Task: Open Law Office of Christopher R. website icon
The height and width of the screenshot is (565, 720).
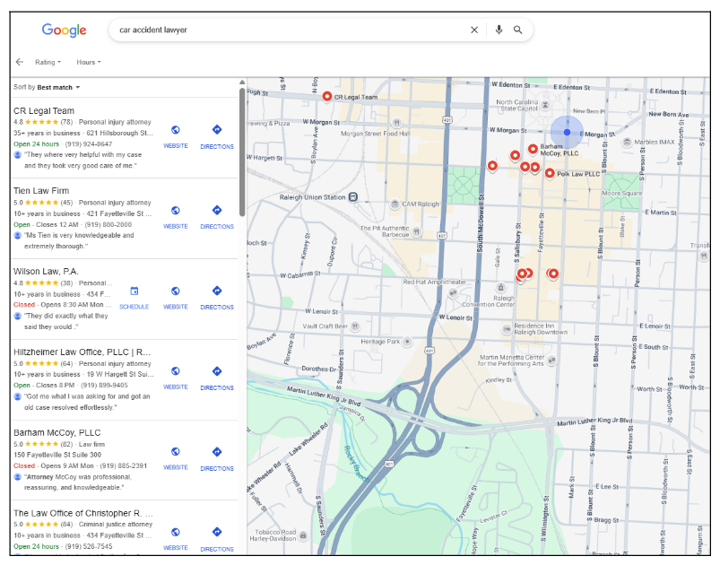Action: coord(176,532)
